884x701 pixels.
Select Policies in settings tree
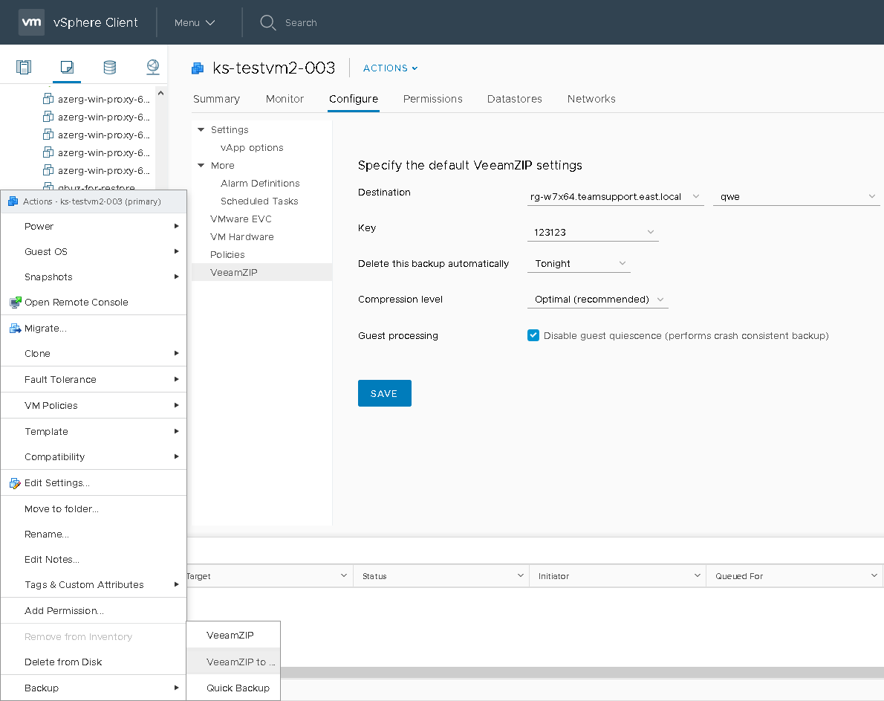coord(227,255)
